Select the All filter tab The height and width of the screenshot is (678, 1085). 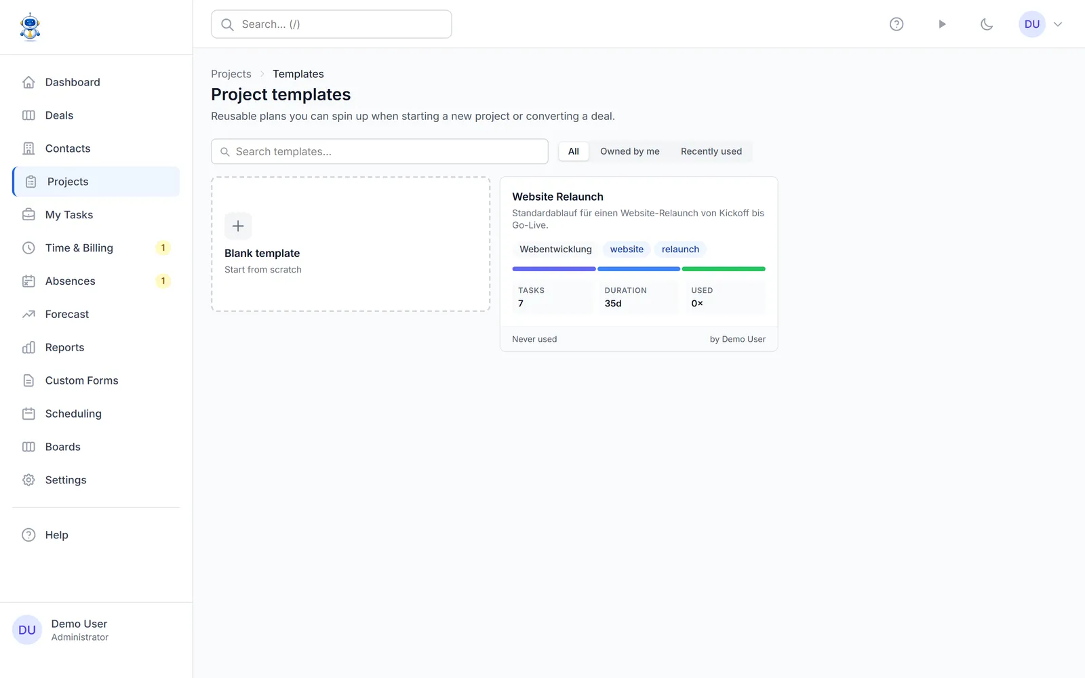[574, 151]
